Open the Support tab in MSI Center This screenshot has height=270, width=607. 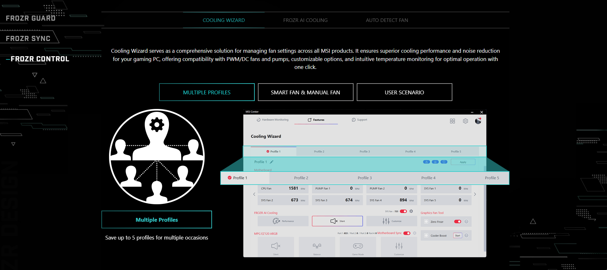pos(360,120)
